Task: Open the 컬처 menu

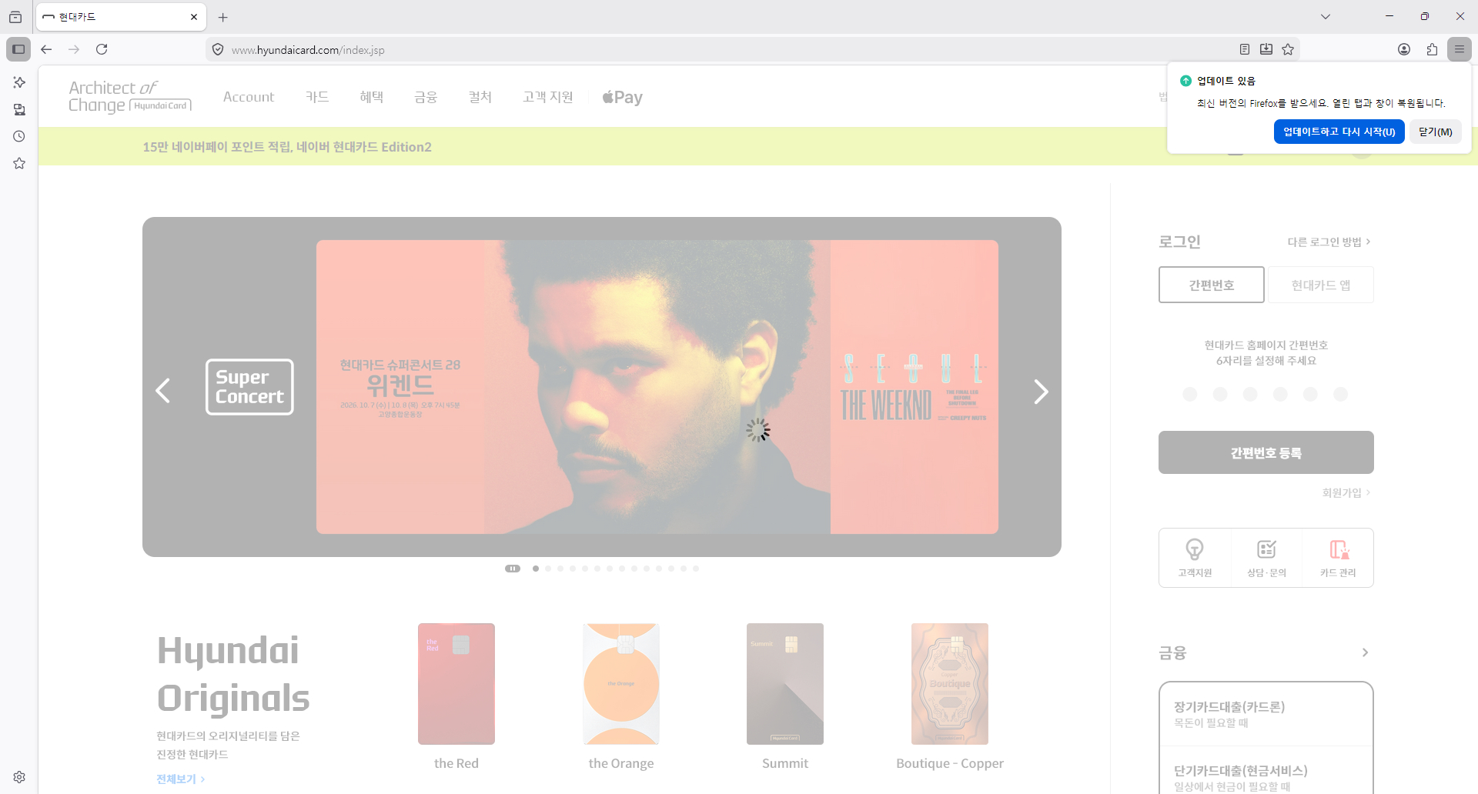Action: (x=480, y=97)
